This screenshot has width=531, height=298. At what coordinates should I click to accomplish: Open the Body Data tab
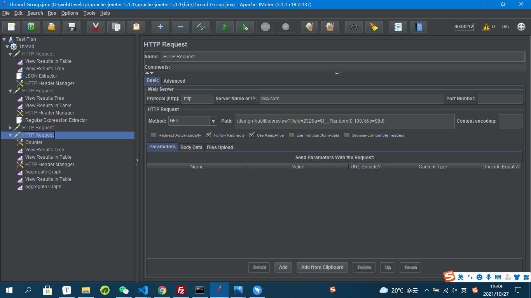pos(191,147)
